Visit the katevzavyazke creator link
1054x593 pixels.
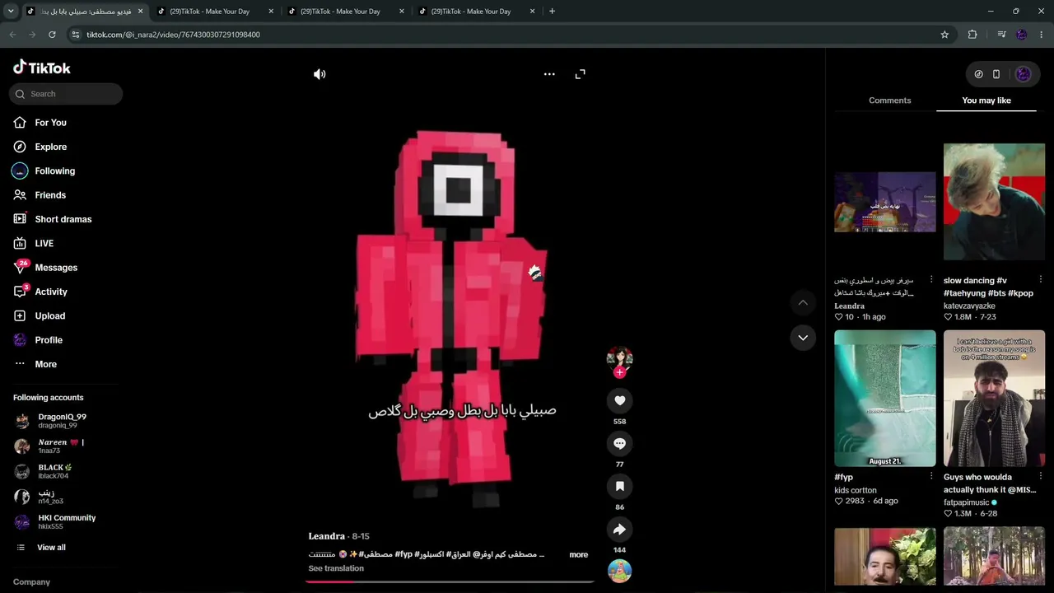[x=969, y=306]
